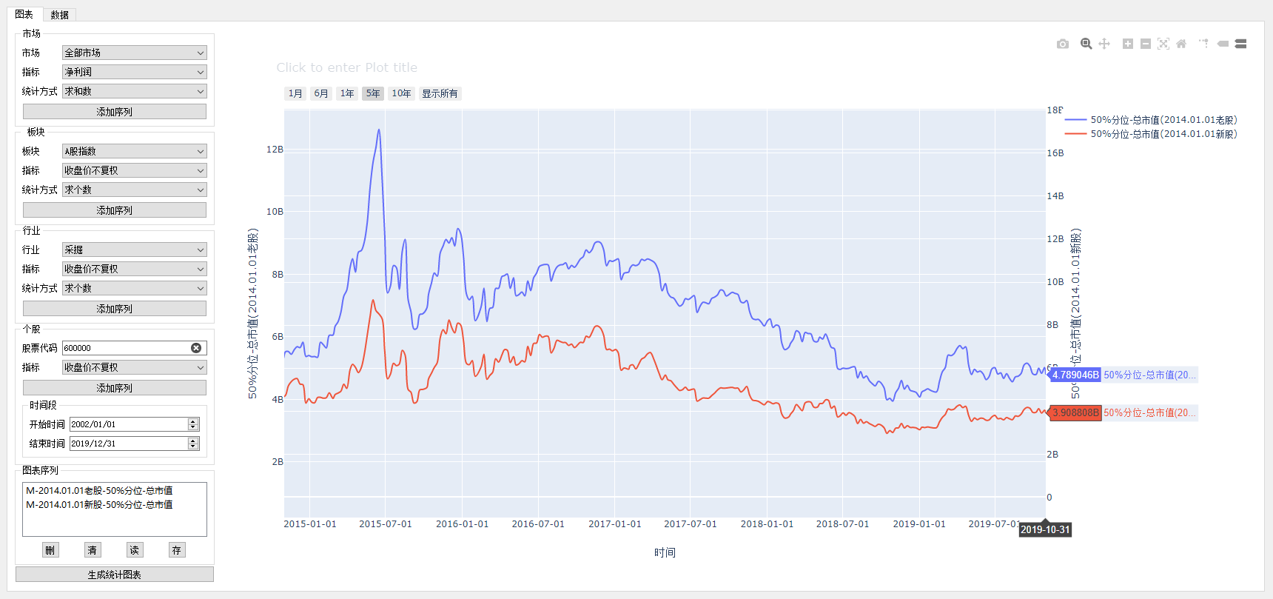The width and height of the screenshot is (1273, 599).
Task: Select the Zoom magnifier tool
Action: coord(1086,44)
